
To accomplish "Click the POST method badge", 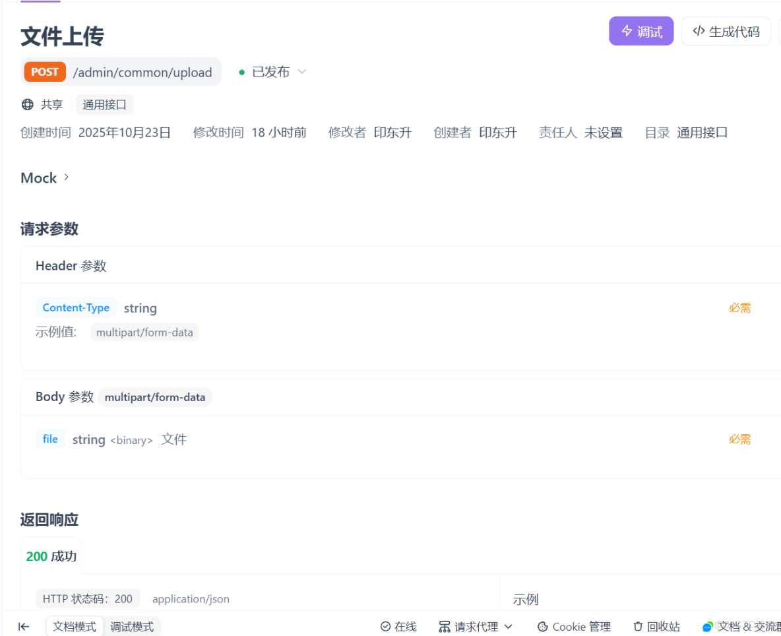I will [x=44, y=71].
